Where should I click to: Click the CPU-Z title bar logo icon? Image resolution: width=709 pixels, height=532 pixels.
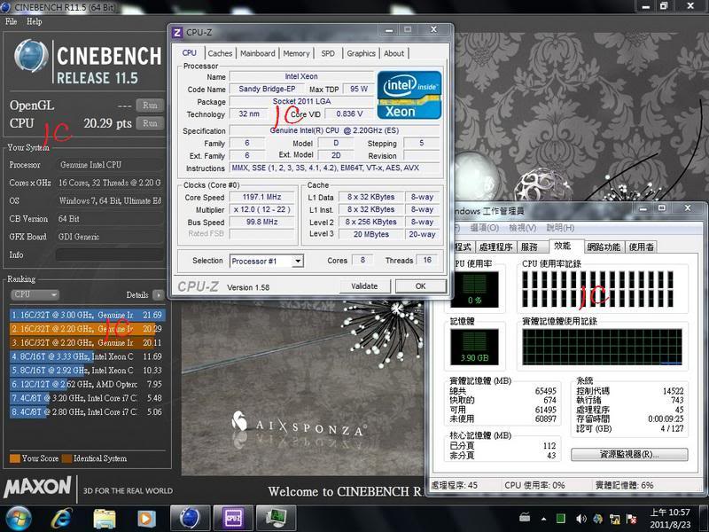(177, 32)
